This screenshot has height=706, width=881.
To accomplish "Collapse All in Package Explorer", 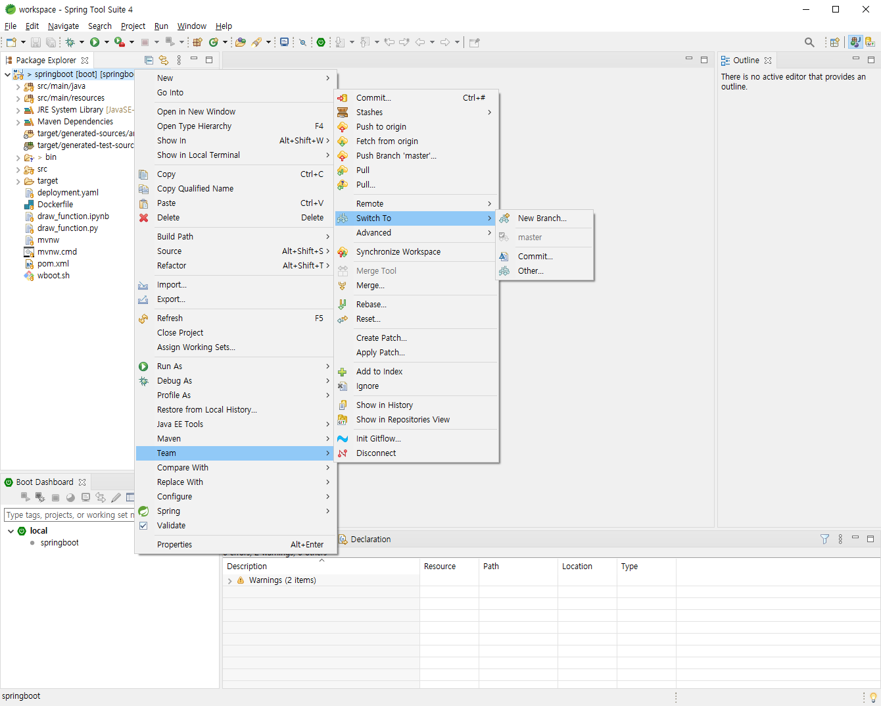I will [149, 60].
